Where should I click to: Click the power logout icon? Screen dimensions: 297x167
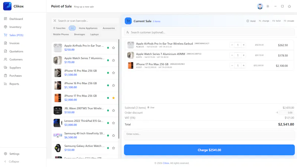(x=289, y=6)
